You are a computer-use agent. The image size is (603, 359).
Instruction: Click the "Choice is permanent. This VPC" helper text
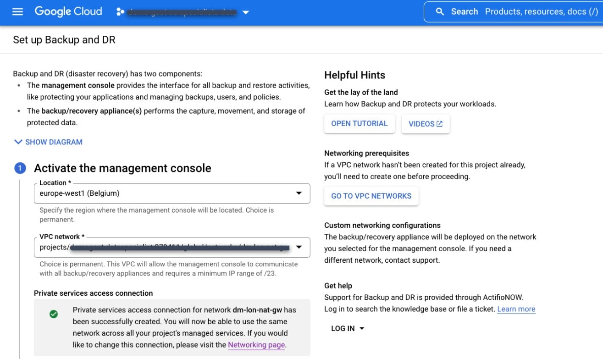169,269
